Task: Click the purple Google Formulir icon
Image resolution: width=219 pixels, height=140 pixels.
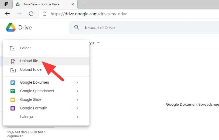Action: [x=13, y=108]
